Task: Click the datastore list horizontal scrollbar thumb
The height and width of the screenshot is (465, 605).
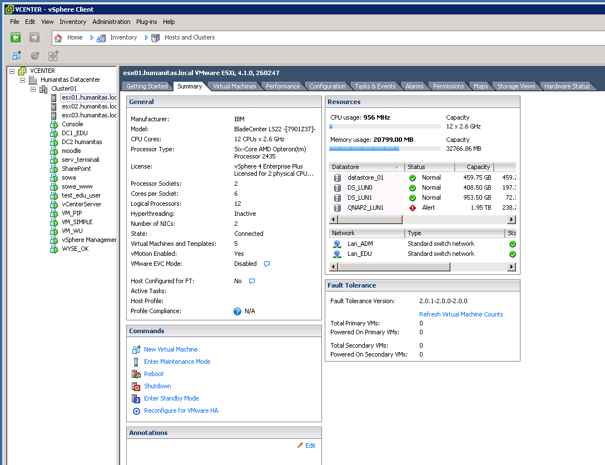Action: coord(370,220)
